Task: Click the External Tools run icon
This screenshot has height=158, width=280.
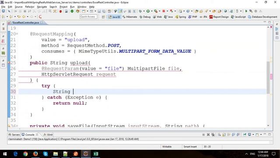Action: (x=156, y=11)
